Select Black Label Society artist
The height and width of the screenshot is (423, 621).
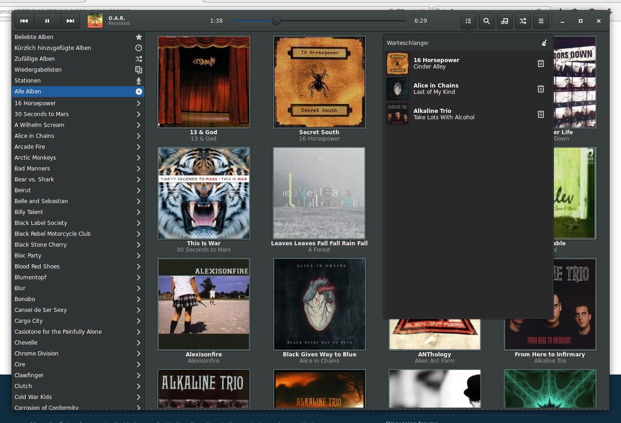[x=78, y=223]
